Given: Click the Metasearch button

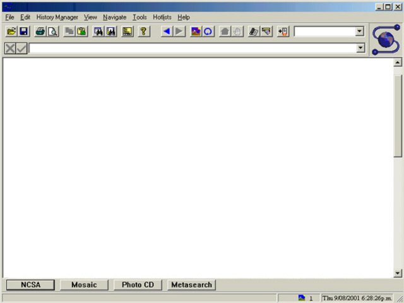Looking at the screenshot, I should point(192,285).
